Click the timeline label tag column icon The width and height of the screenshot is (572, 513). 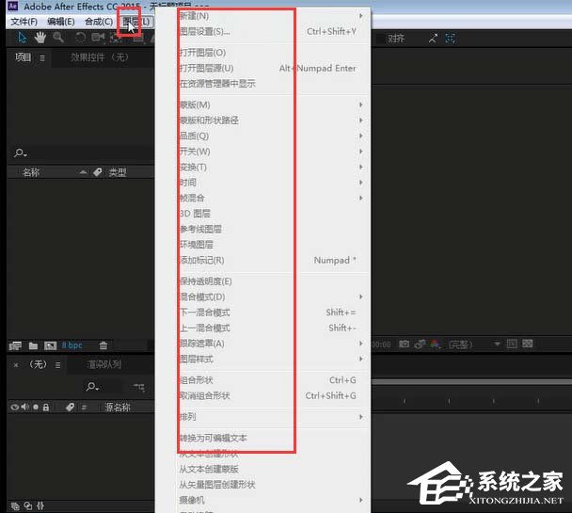[71, 408]
